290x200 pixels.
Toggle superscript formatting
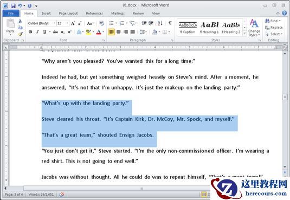pos(69,32)
